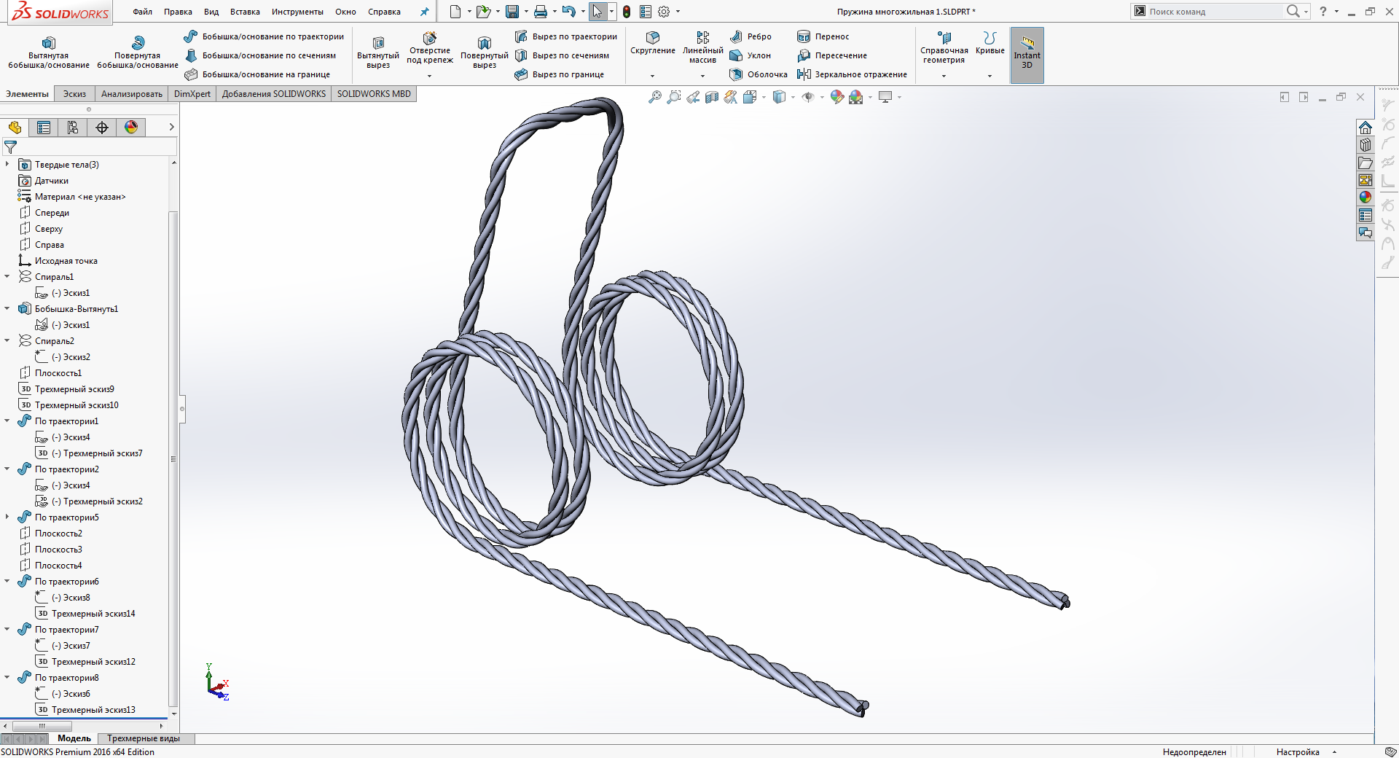This screenshot has width=1399, height=758.
Task: Select the Ребро rib tool
Action: pos(751,36)
